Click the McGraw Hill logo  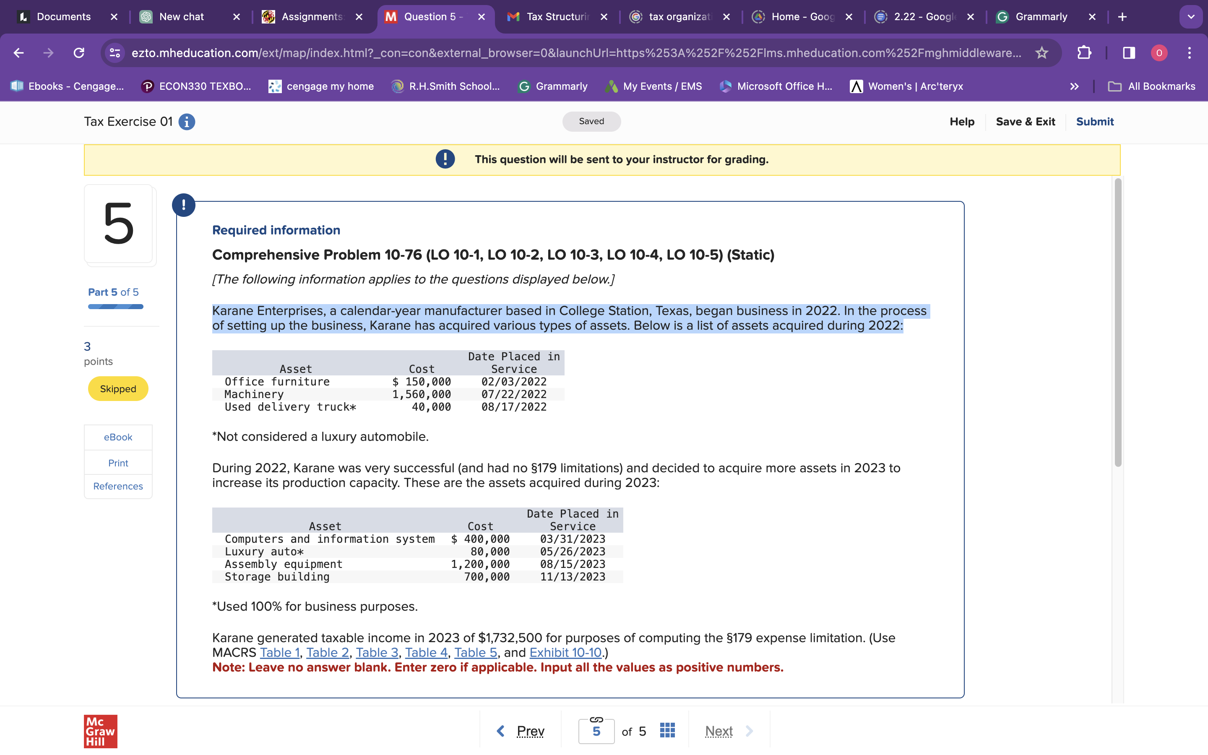coord(100,731)
